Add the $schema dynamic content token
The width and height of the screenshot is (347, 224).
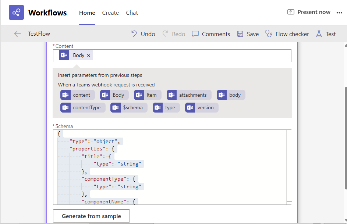[129, 107]
